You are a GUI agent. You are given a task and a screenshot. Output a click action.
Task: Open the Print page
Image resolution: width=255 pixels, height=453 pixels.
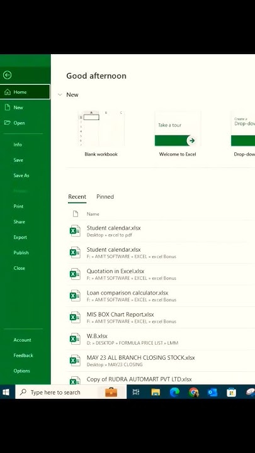(x=18, y=206)
